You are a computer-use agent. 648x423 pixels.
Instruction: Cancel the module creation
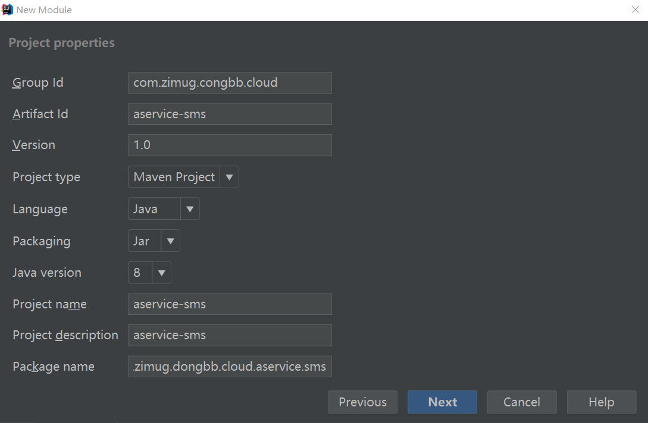[522, 402]
